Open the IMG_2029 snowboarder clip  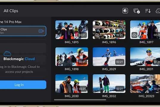coord(109,56)
